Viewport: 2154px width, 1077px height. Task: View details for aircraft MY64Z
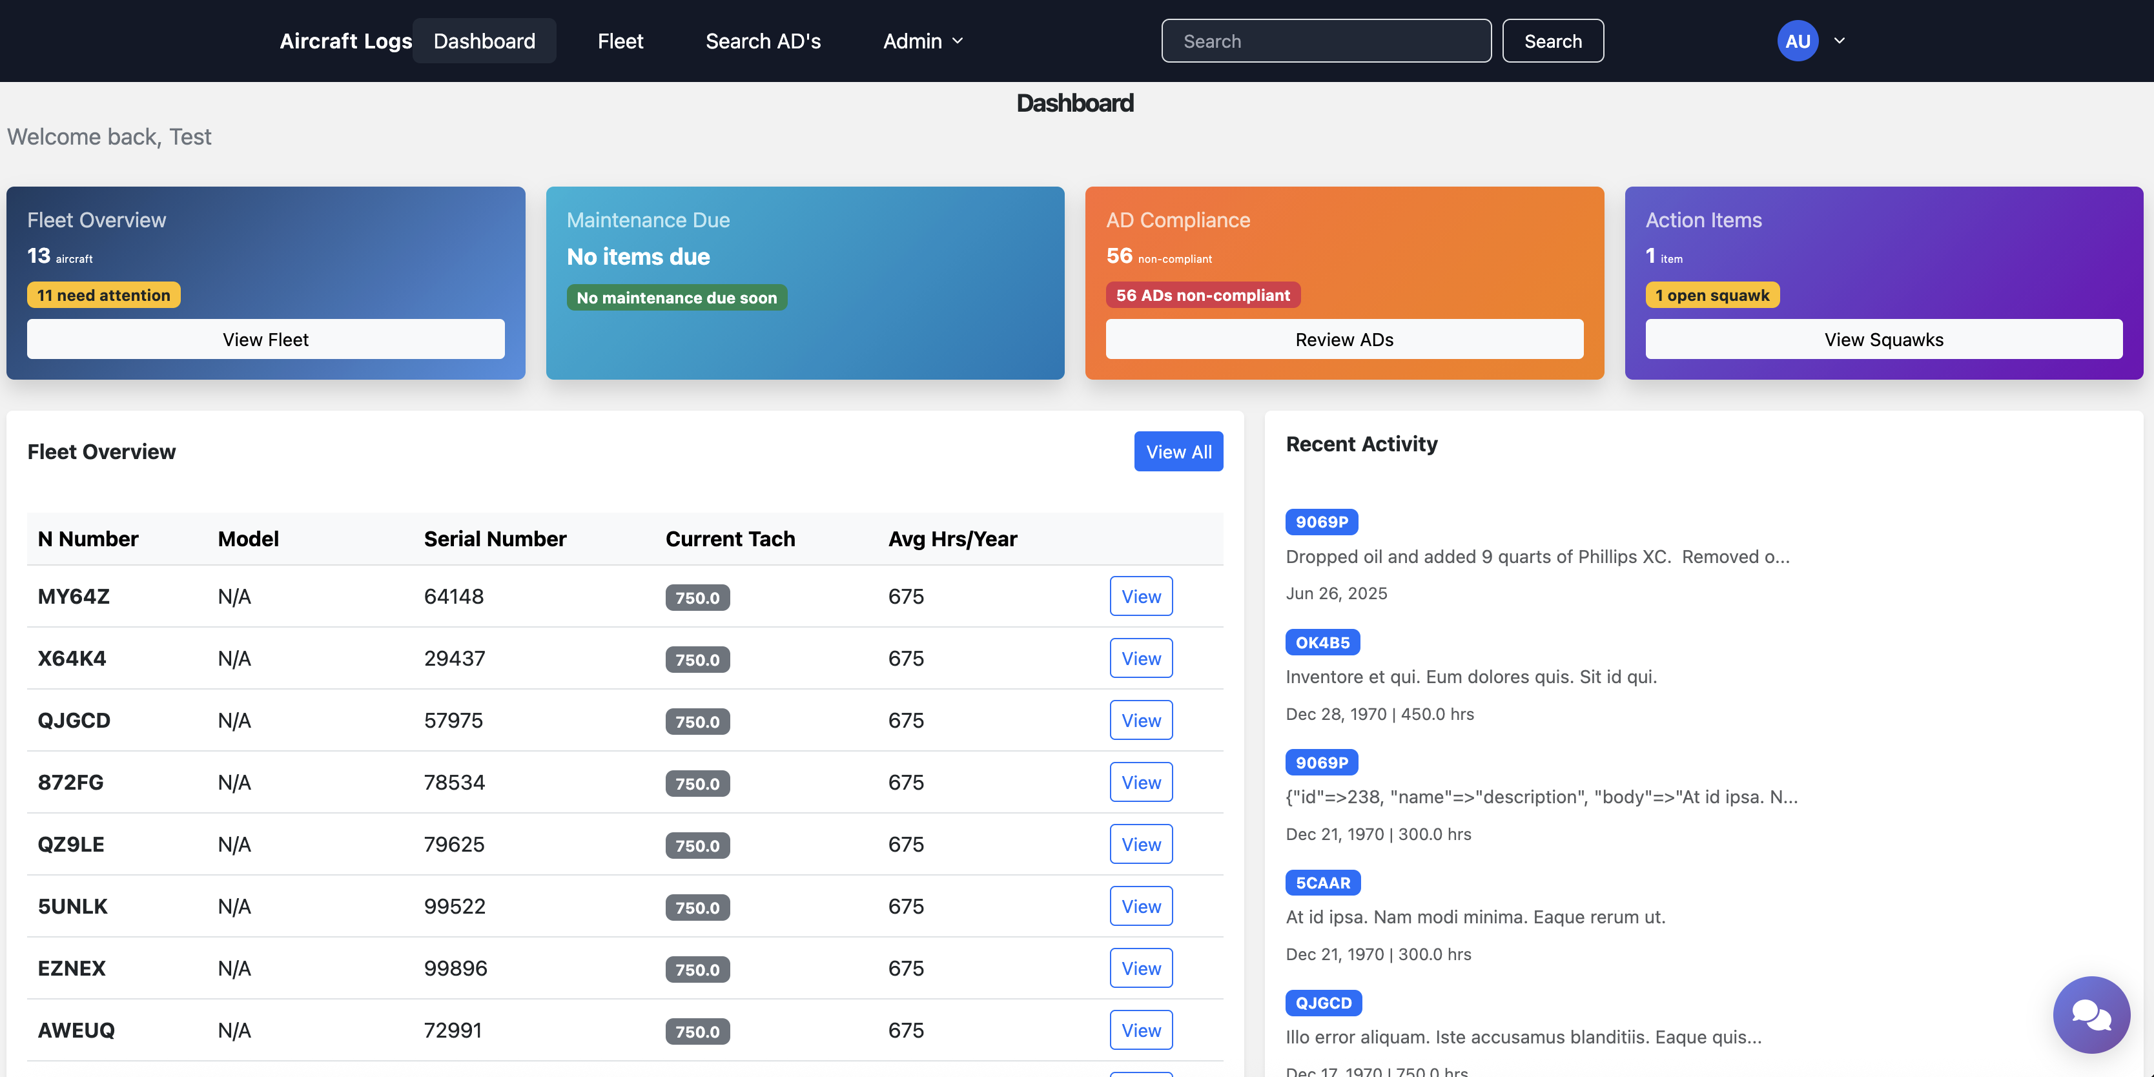pos(1140,595)
